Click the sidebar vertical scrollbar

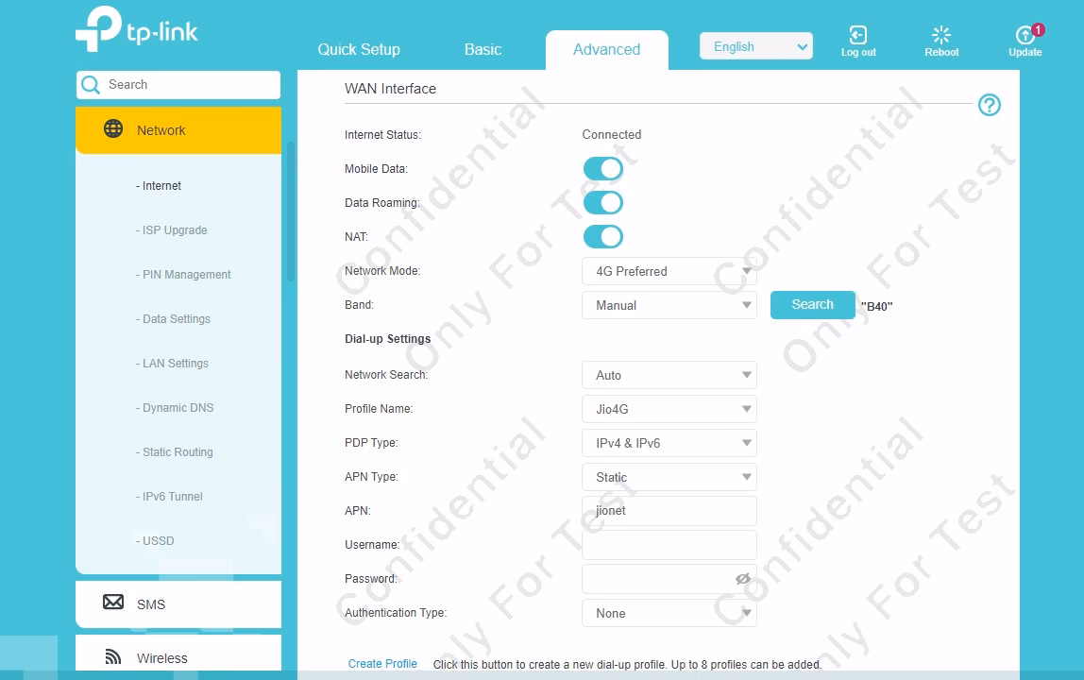click(291, 211)
